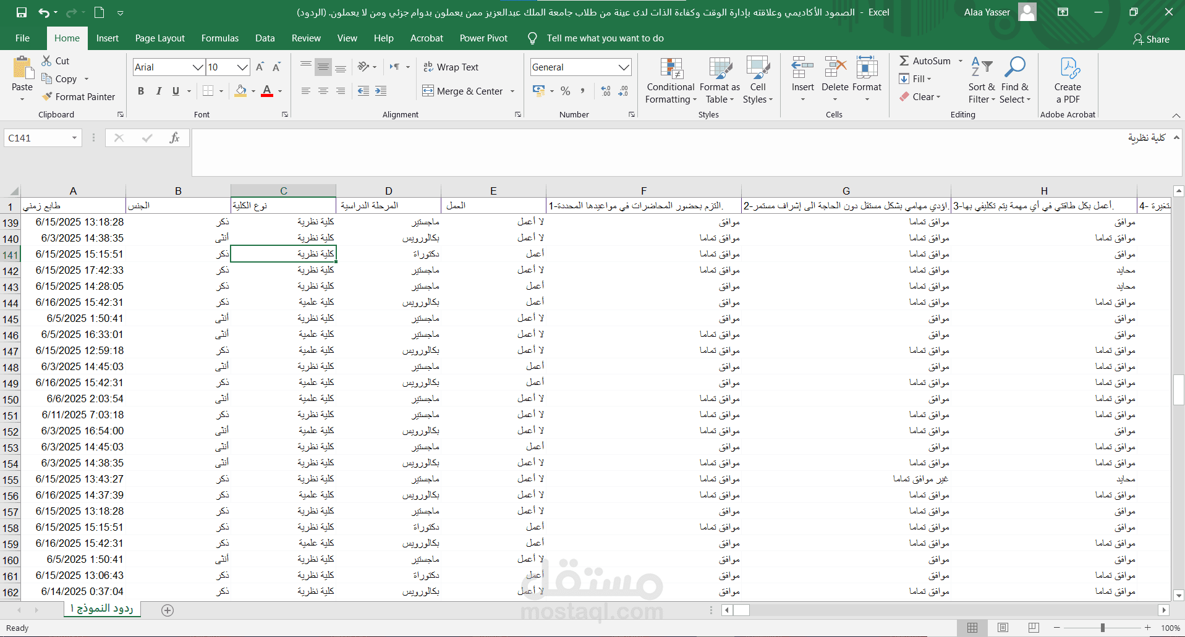Apply the yellow fill color
This screenshot has height=637, width=1185.
tap(241, 91)
